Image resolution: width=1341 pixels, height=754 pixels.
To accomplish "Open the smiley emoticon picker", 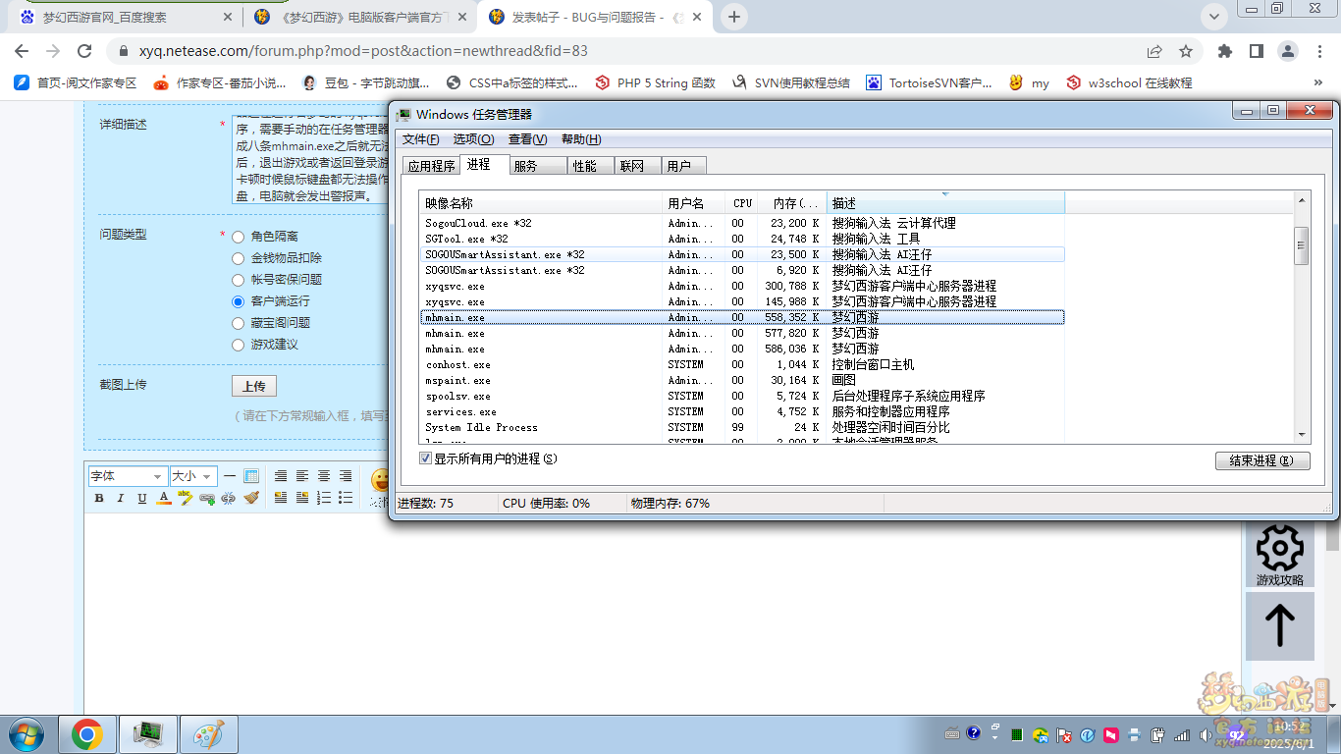I will tap(380, 481).
